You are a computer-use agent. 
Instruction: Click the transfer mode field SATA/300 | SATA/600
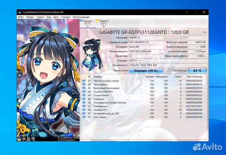[146, 51]
